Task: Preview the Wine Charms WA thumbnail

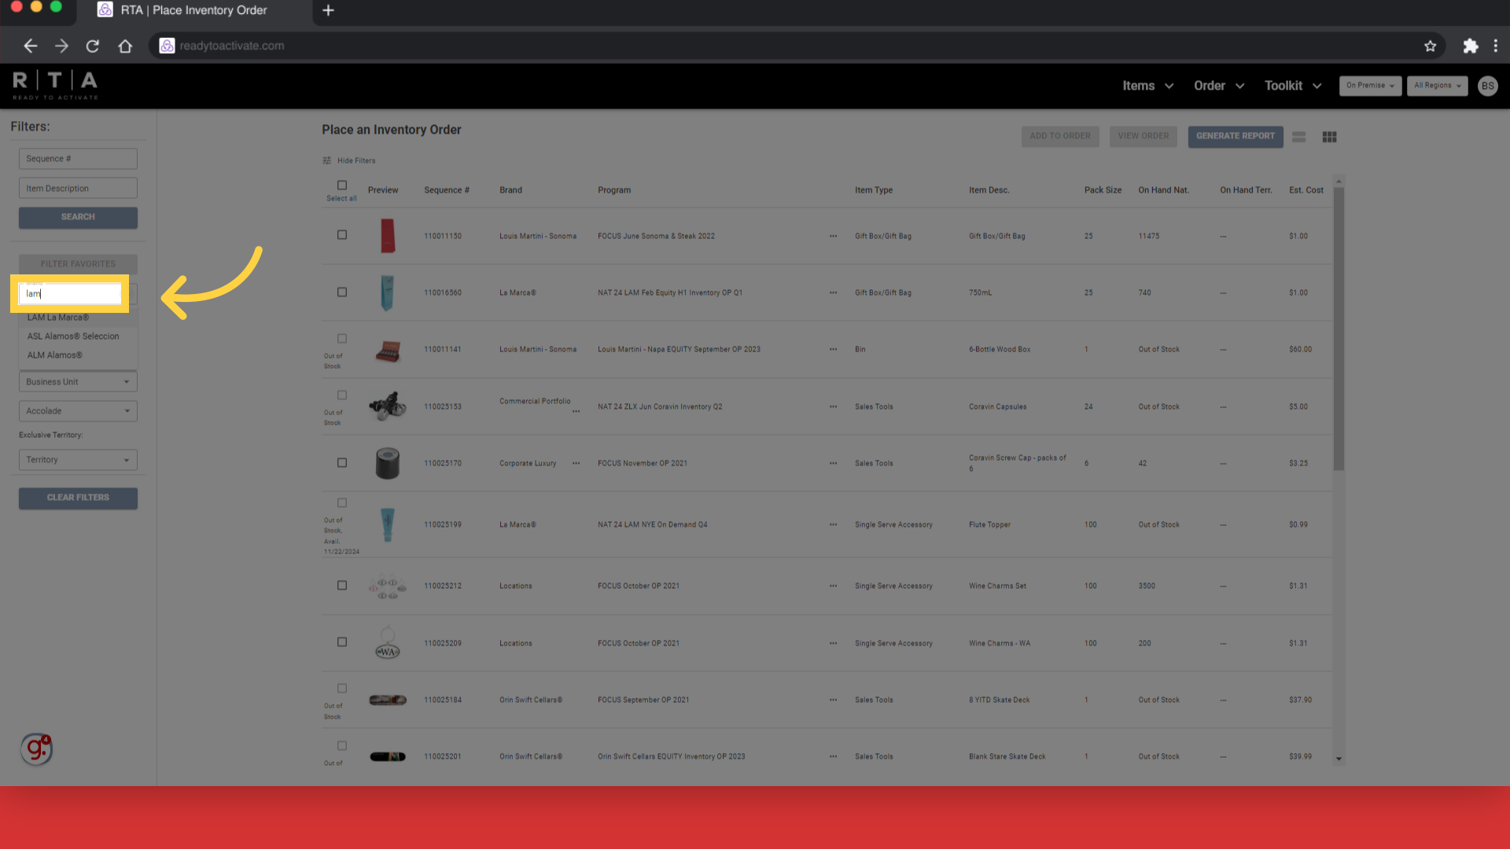Action: click(x=388, y=643)
